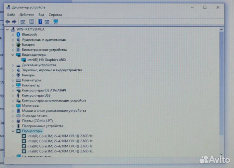
Task: Select Мыши и иные указывающие устройства label
Action: pyautogui.click(x=54, y=111)
